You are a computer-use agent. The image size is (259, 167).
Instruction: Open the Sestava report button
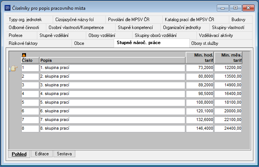[64, 154]
